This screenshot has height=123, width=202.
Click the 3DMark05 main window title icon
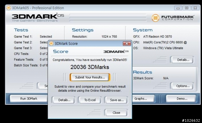9,8
